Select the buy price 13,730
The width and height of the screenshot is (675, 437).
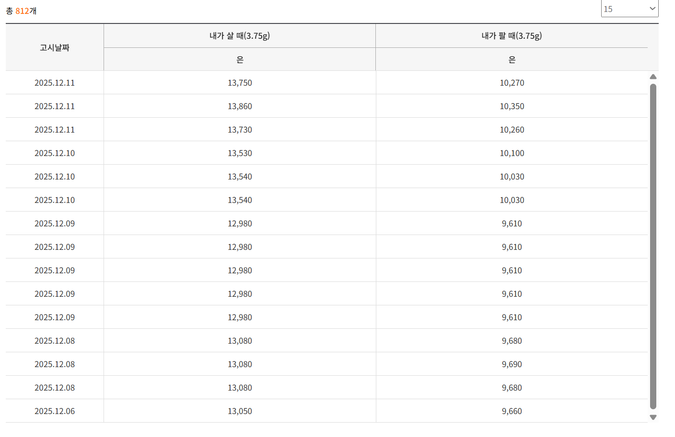[240, 130]
